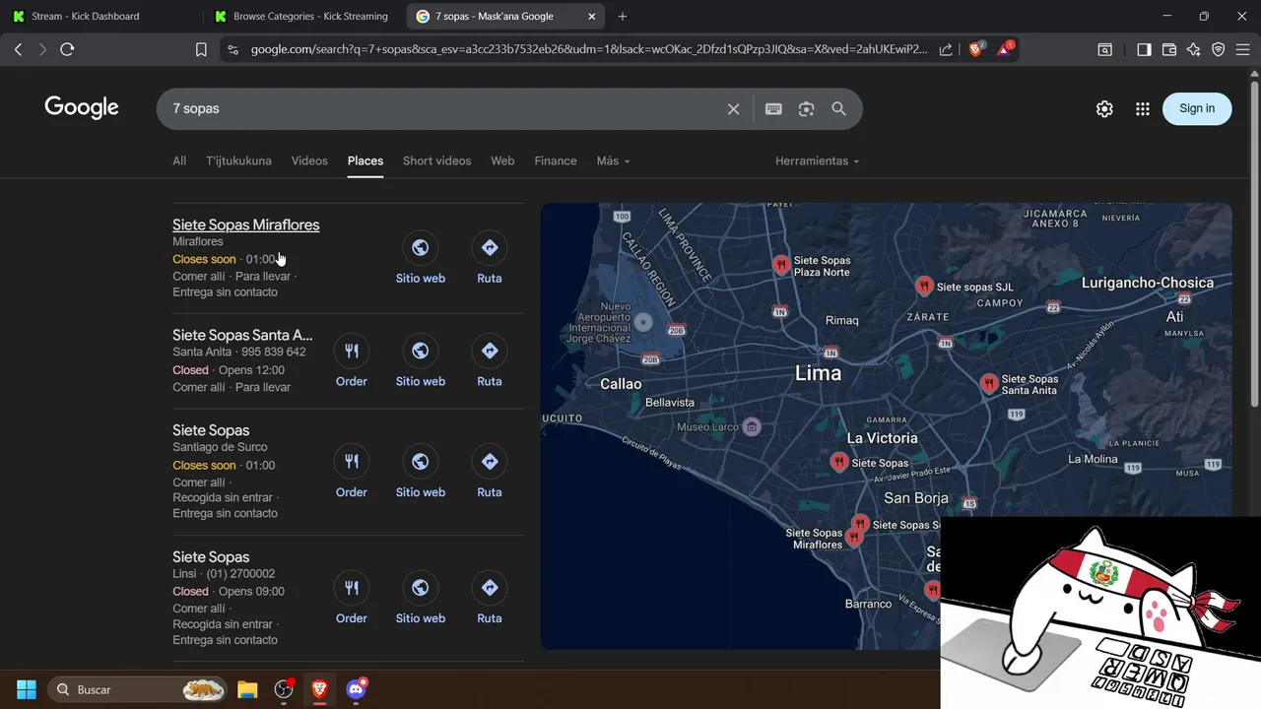
Task: Click Siete Sopas Santa Anita map pin
Action: point(989,384)
